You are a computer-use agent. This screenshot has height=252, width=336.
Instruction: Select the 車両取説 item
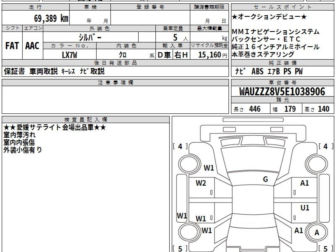pyautogui.click(x=43, y=71)
